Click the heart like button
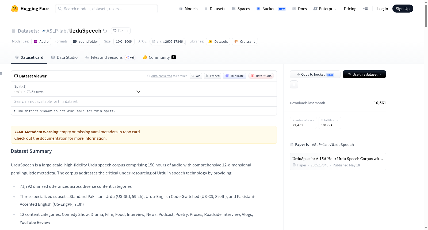The width and height of the screenshot is (428, 230). point(118,31)
